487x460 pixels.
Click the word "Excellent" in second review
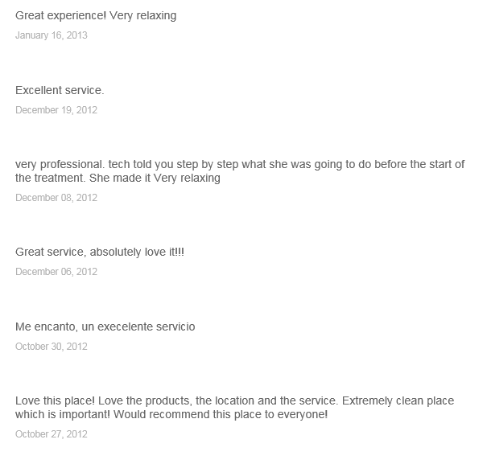[39, 90]
